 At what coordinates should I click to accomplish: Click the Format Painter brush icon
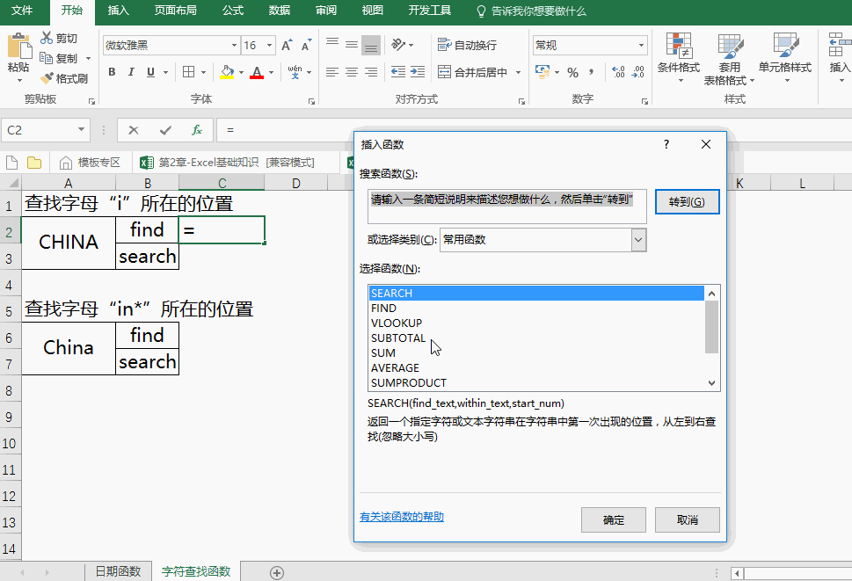47,79
